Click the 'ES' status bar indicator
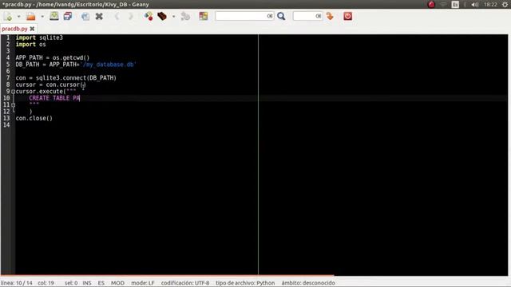This screenshot has width=511, height=287. tap(101, 283)
